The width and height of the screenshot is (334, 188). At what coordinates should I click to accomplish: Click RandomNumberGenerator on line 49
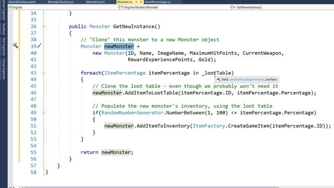pos(132,113)
